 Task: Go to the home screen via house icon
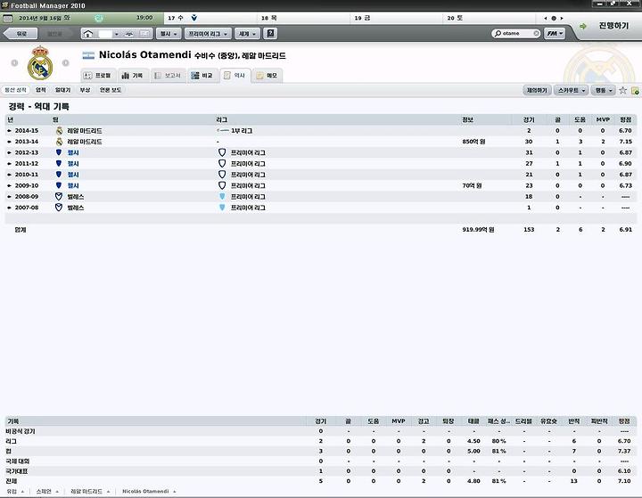[x=88, y=34]
